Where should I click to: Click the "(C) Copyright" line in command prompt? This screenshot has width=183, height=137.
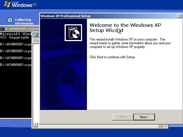click(x=15, y=37)
